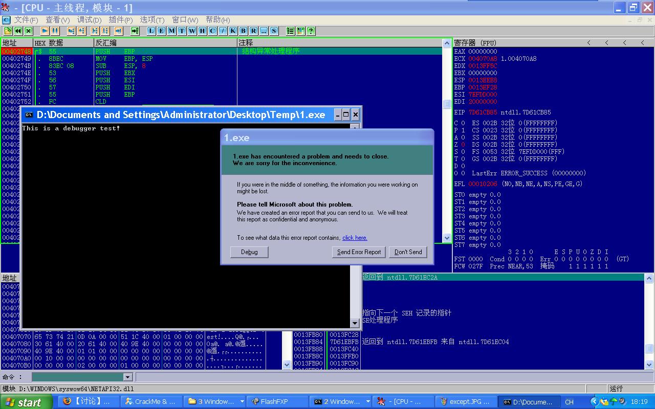Click the 地址 column header in disassembly
655x409 pixels.
tap(17, 43)
